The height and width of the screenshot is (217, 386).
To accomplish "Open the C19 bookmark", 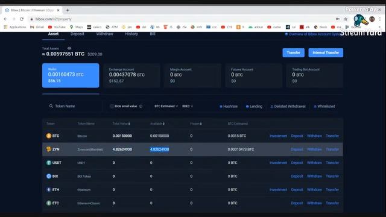I will [x=227, y=27].
